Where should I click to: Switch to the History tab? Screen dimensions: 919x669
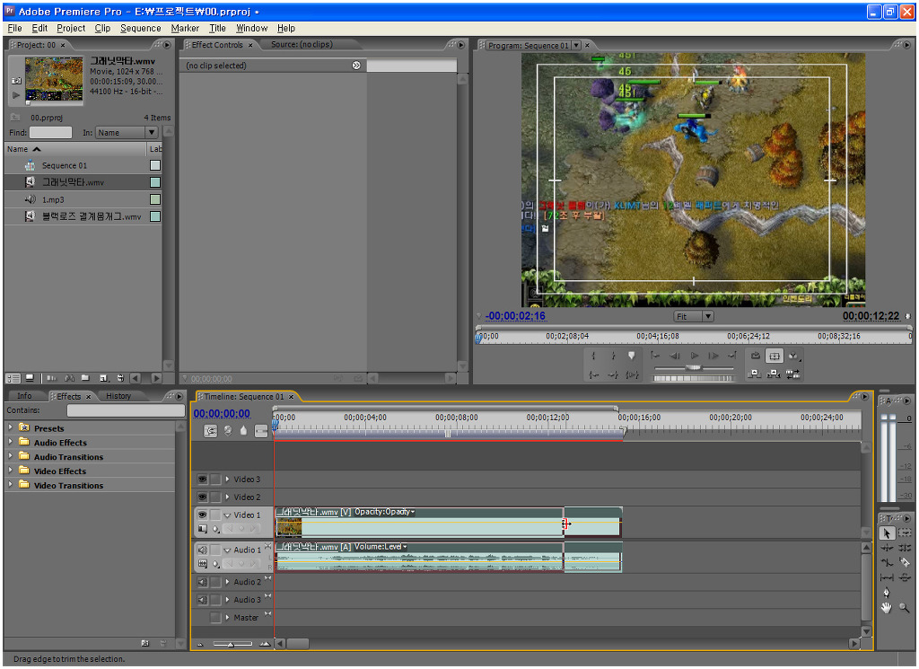pyautogui.click(x=118, y=396)
